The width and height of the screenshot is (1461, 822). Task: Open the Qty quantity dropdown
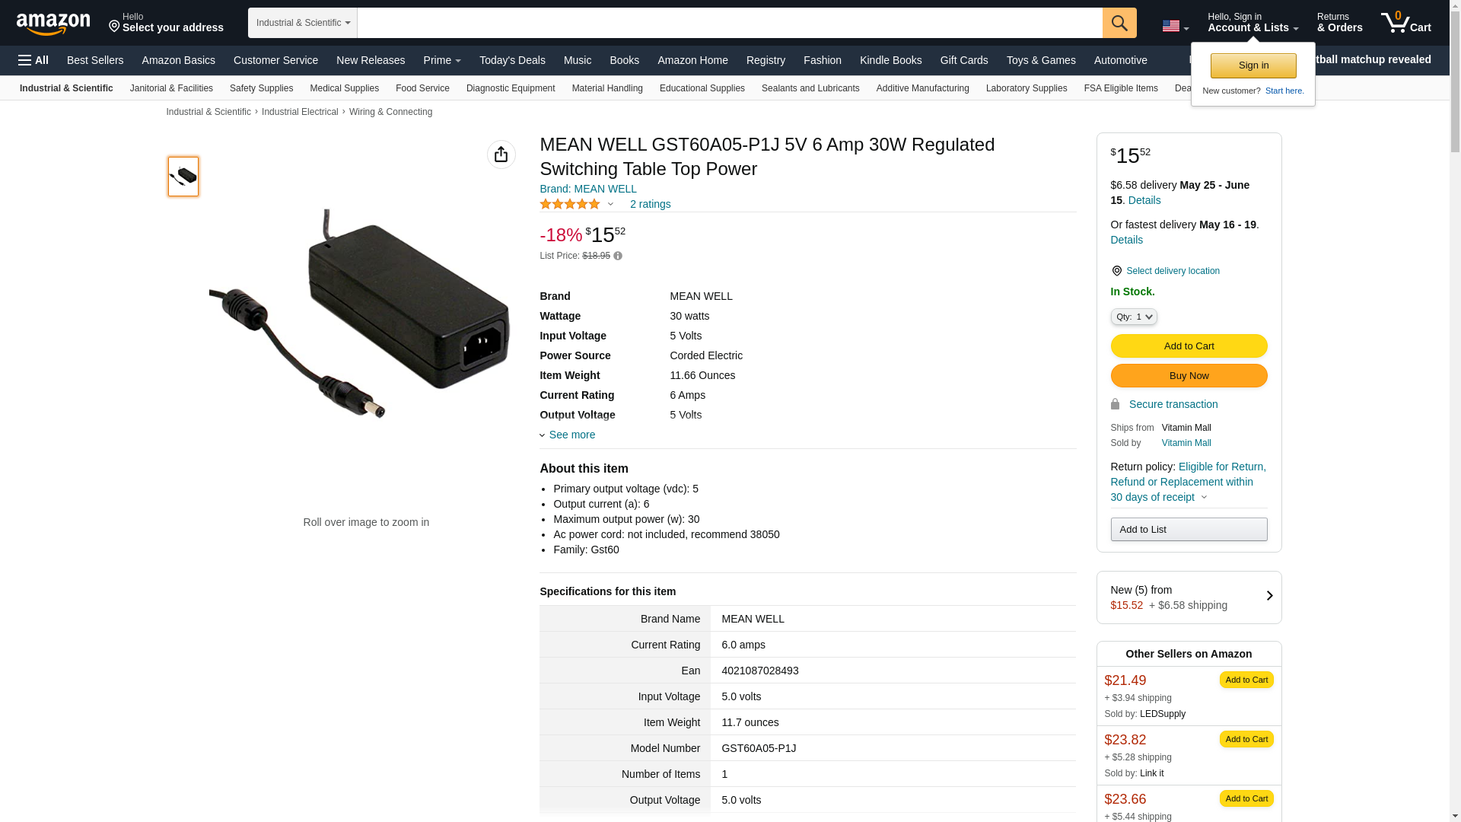click(1133, 317)
